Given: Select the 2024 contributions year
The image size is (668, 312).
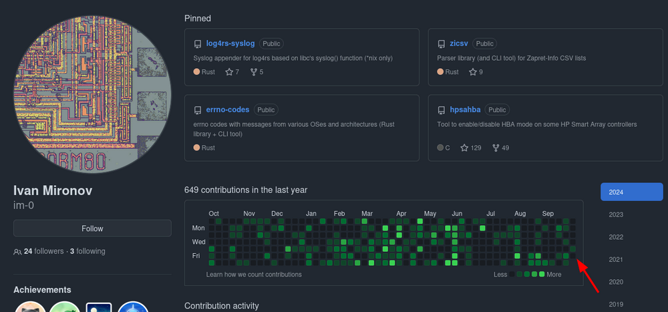Looking at the screenshot, I should click(x=631, y=192).
